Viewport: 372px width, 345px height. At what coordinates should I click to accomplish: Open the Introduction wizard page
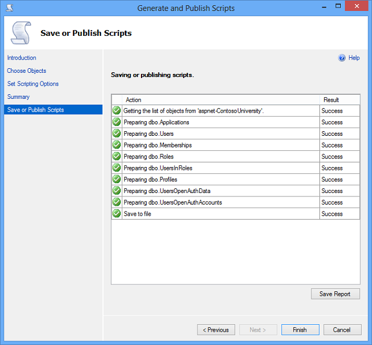[21, 58]
